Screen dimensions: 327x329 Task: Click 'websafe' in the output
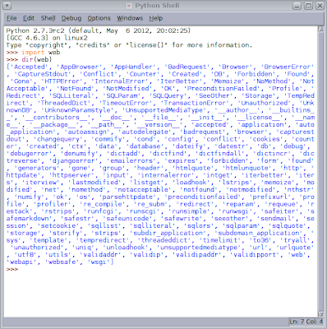tap(62, 262)
